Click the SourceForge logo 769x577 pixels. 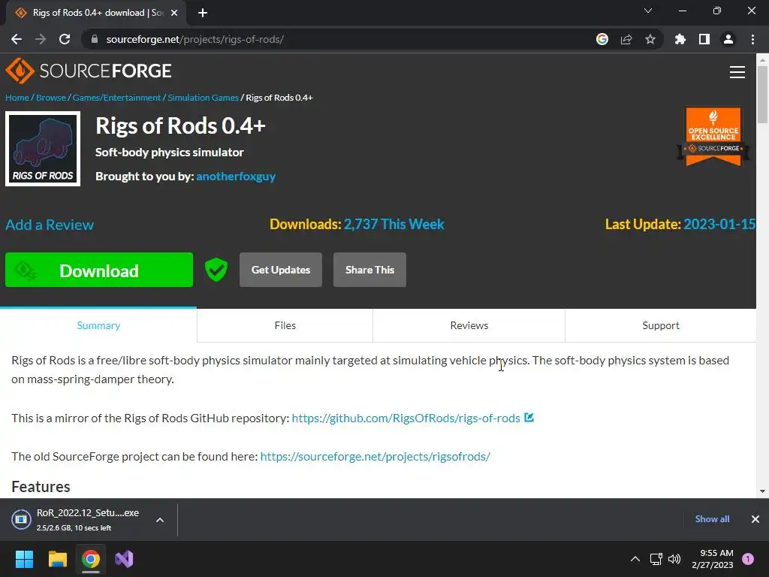point(89,71)
